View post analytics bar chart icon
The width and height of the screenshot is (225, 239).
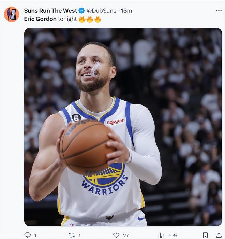click(161, 235)
